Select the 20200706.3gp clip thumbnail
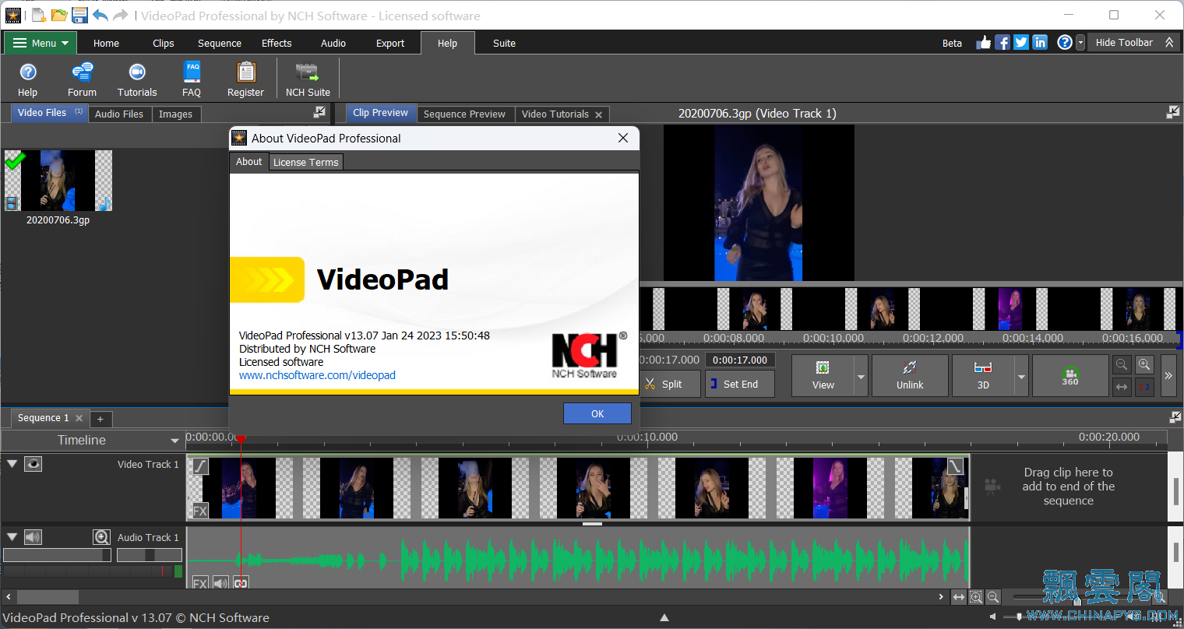The height and width of the screenshot is (629, 1184). tap(58, 181)
